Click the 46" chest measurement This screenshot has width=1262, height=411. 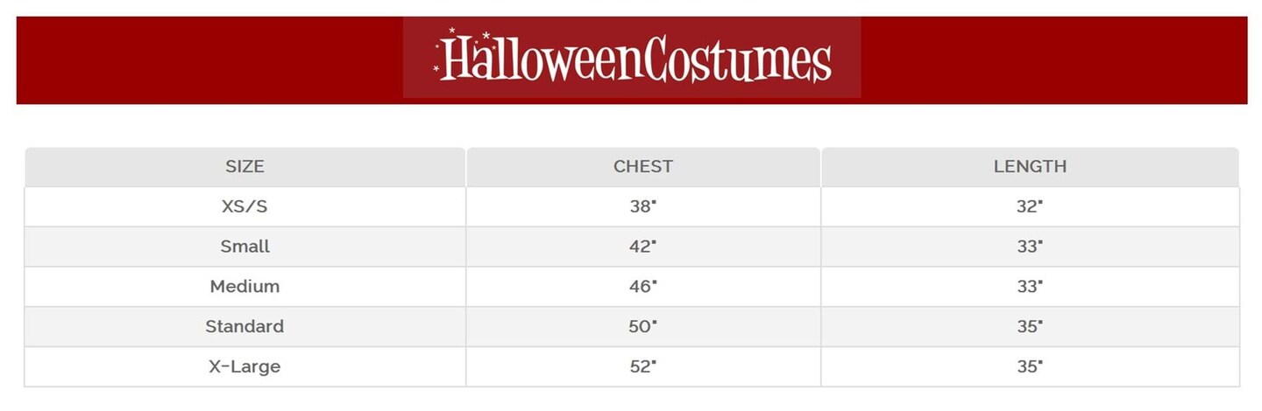click(642, 286)
